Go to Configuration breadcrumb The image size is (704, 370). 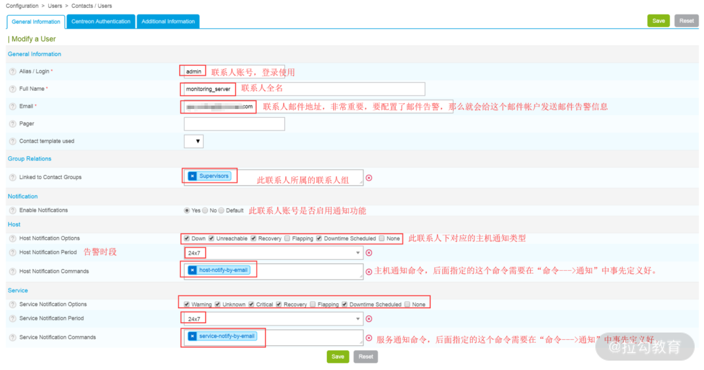point(22,6)
